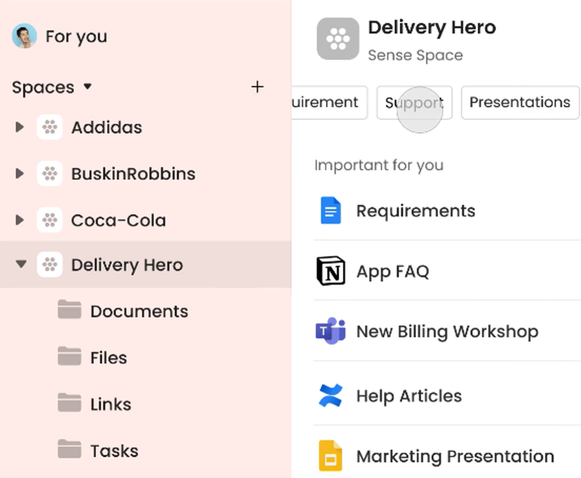Click the Tasks folder icon
The image size is (581, 478).
(x=69, y=449)
